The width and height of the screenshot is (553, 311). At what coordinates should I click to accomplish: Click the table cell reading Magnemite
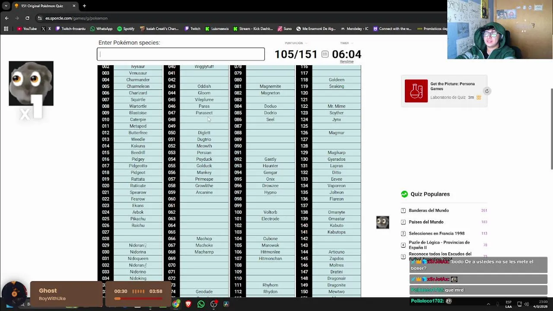coord(270,86)
